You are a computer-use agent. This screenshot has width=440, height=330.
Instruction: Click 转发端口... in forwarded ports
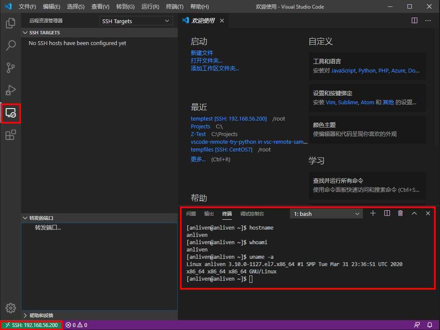[48, 227]
